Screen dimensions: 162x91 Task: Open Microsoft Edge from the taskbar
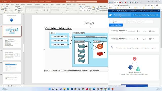click(x=68, y=89)
